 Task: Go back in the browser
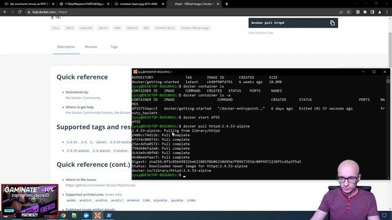[5, 12]
